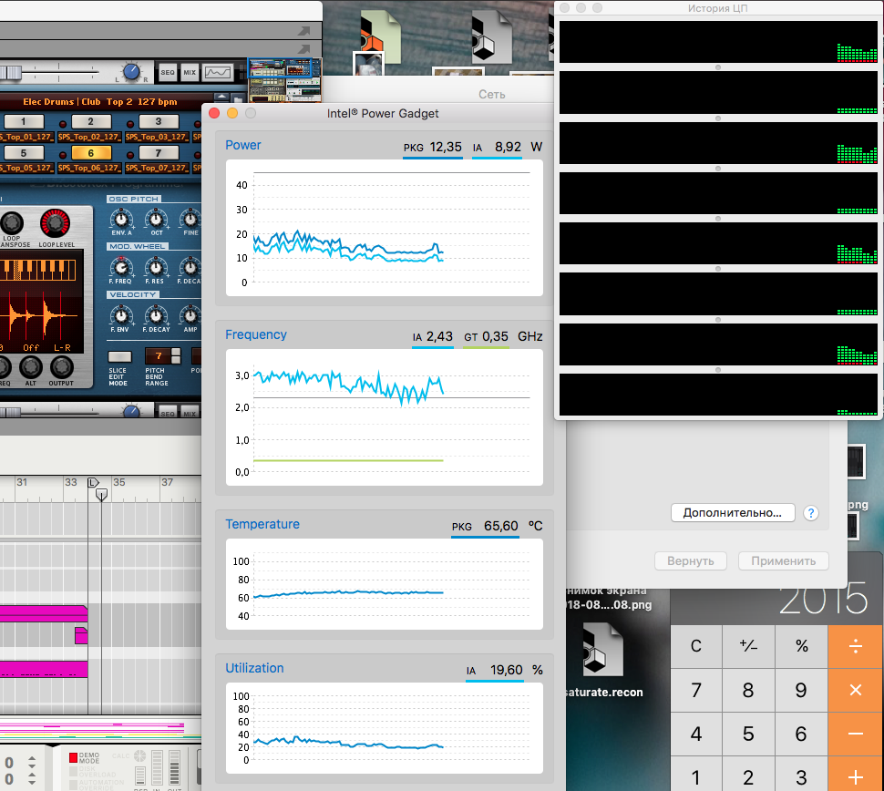Click the Velocity AMP knob

click(190, 315)
